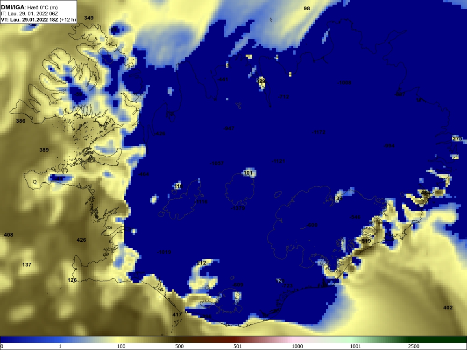
Task: Select the map value 137
Action: 27,265
